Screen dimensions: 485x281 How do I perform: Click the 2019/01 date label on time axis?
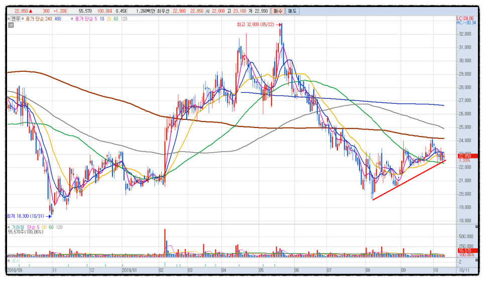130,270
